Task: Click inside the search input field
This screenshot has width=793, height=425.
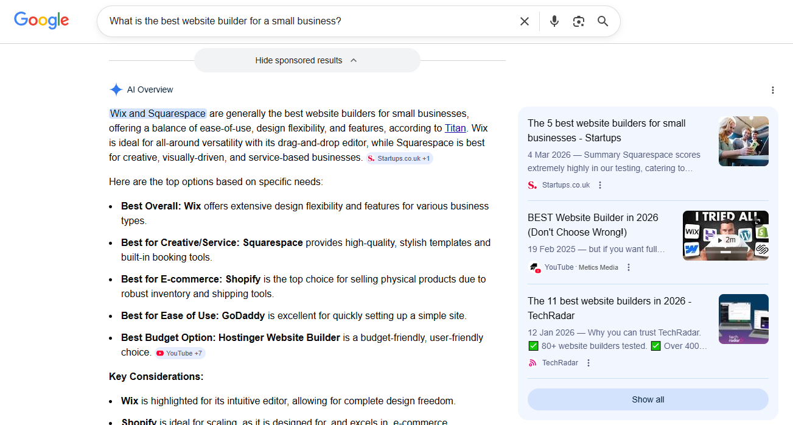Action: [x=304, y=21]
